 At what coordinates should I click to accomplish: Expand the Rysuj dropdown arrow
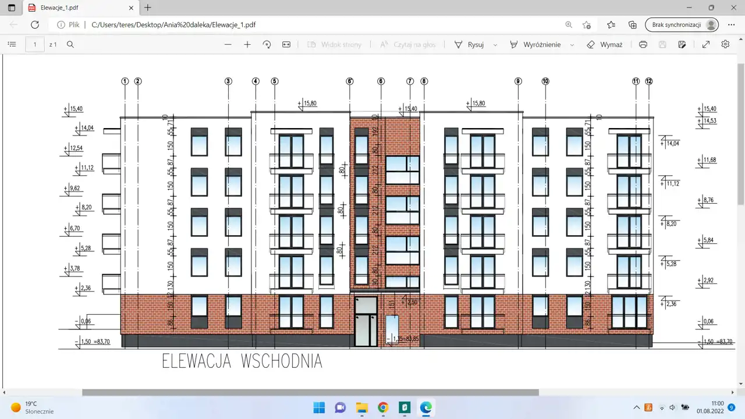click(495, 45)
